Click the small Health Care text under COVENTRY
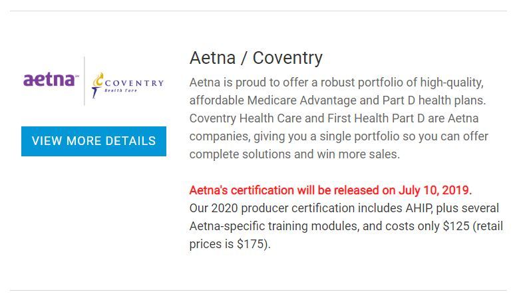This screenshot has width=521, height=304. pyautogui.click(x=120, y=90)
